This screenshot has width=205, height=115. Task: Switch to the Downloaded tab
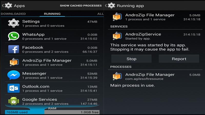(13, 14)
